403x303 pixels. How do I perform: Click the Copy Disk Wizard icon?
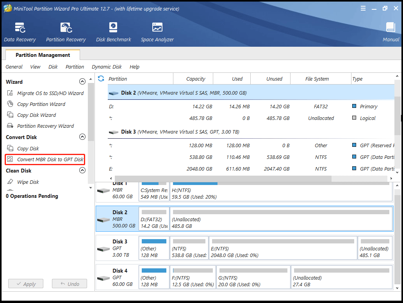10,115
